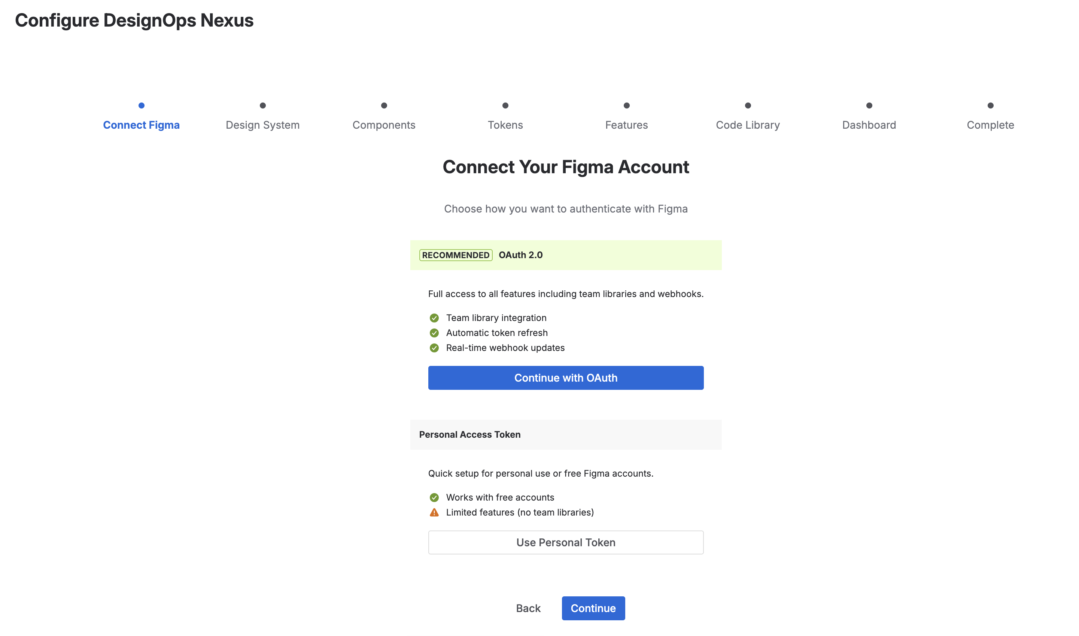
Task: Click the Design System step dot
Action: [x=263, y=106]
